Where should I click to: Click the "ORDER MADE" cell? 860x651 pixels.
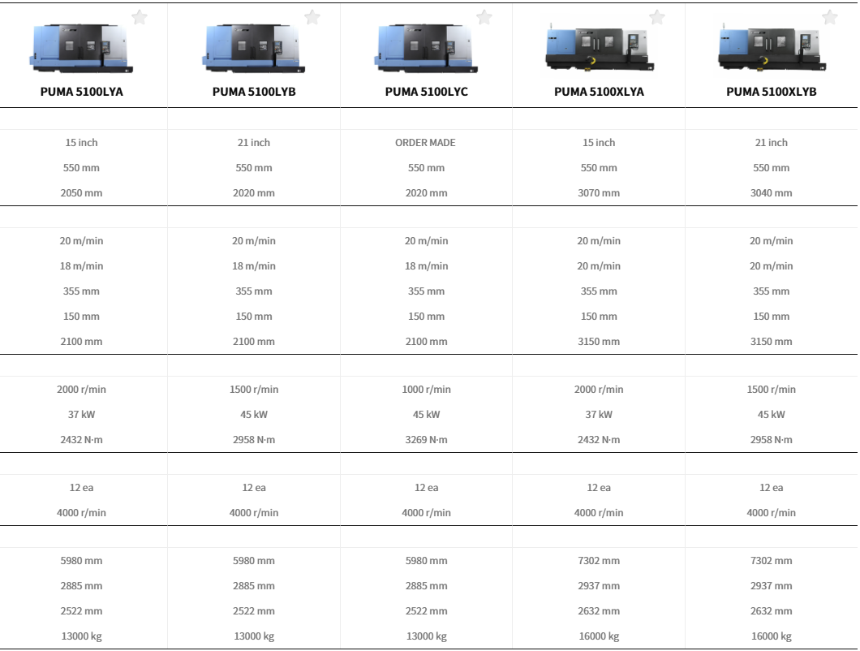coord(426,143)
